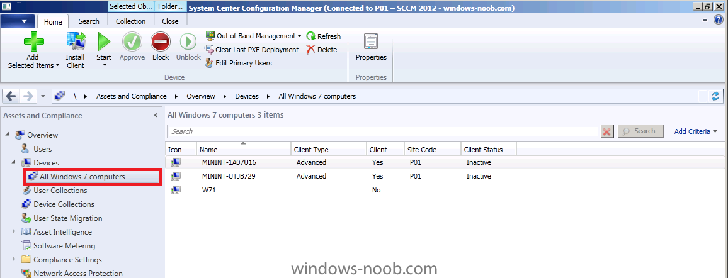Expand the Compliance Settings tree node
728x278 pixels.
coord(13,260)
